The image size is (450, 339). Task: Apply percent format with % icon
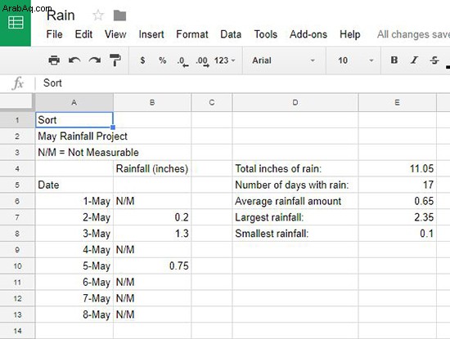tap(163, 60)
